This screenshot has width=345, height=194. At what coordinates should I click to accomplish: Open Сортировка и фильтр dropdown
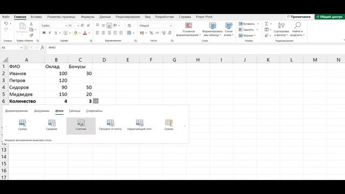[x=281, y=29]
